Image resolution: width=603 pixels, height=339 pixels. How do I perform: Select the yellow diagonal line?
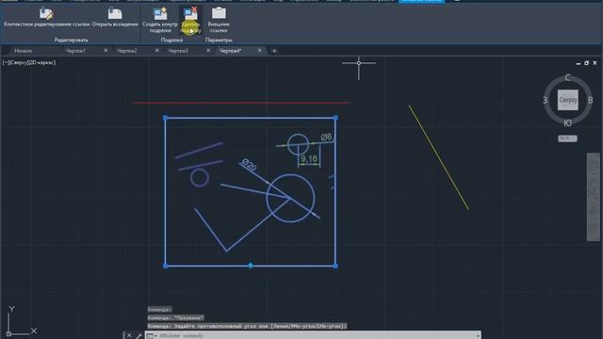439,157
